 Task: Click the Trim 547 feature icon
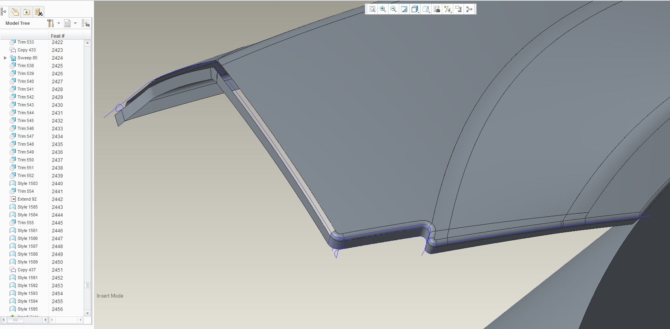[x=13, y=136]
